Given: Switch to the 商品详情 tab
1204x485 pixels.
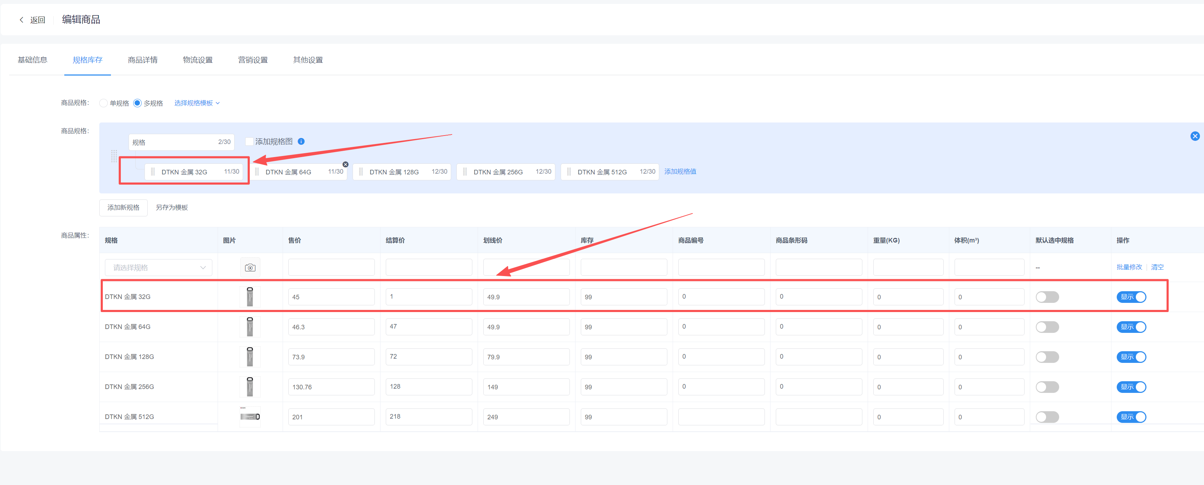Looking at the screenshot, I should (143, 60).
